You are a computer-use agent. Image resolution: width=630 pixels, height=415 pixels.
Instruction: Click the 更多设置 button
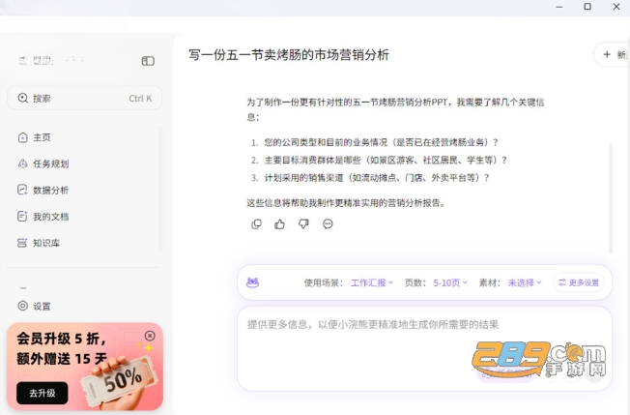(x=579, y=282)
